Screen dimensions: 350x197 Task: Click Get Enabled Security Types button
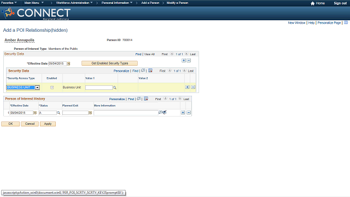pos(109,63)
